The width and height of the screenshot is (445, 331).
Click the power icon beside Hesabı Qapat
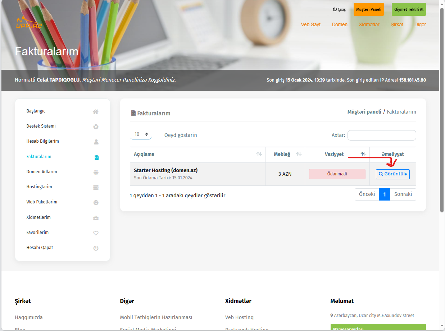pos(96,248)
